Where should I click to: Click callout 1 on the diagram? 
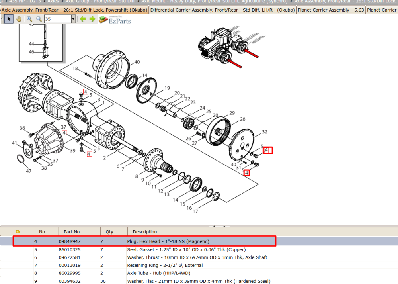(103, 103)
